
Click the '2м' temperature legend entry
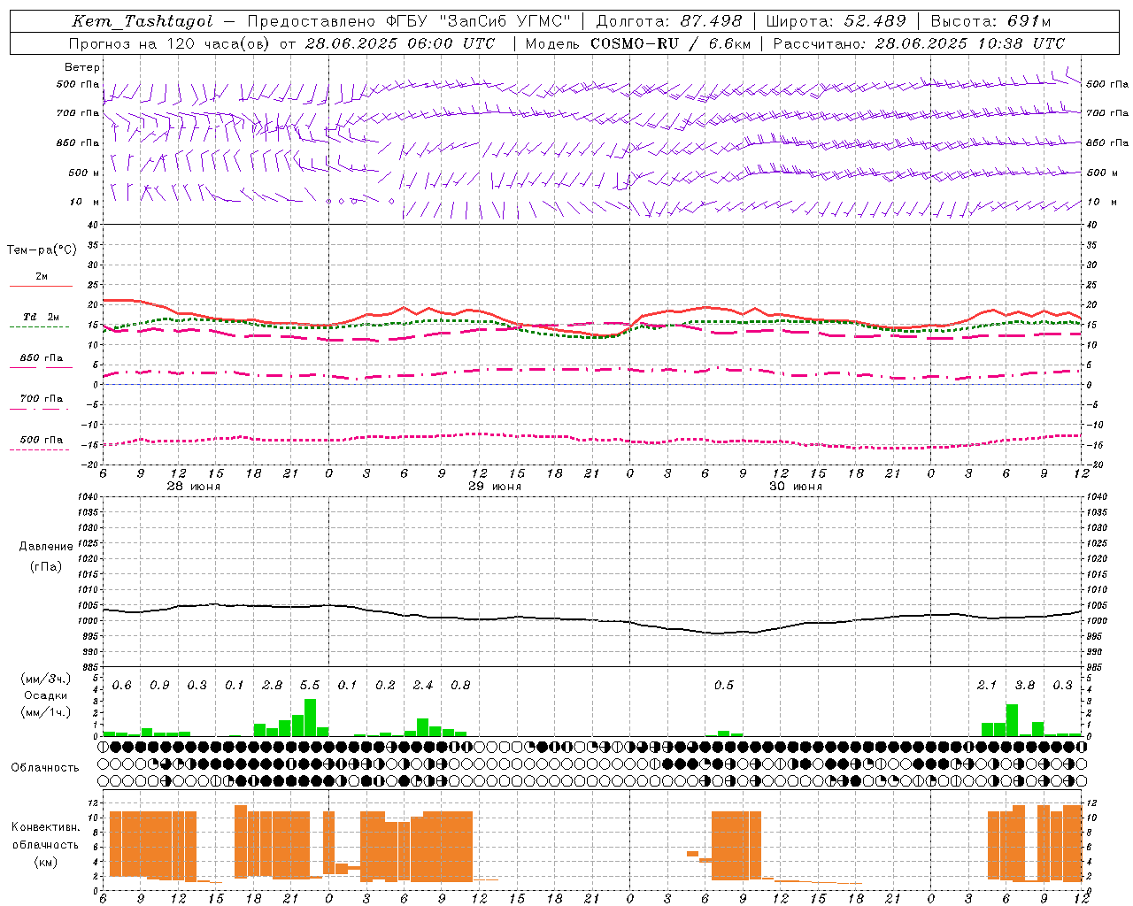(42, 276)
